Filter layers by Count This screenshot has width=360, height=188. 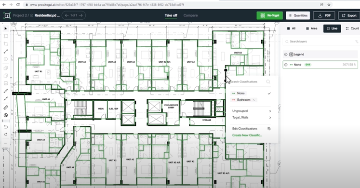point(352,28)
